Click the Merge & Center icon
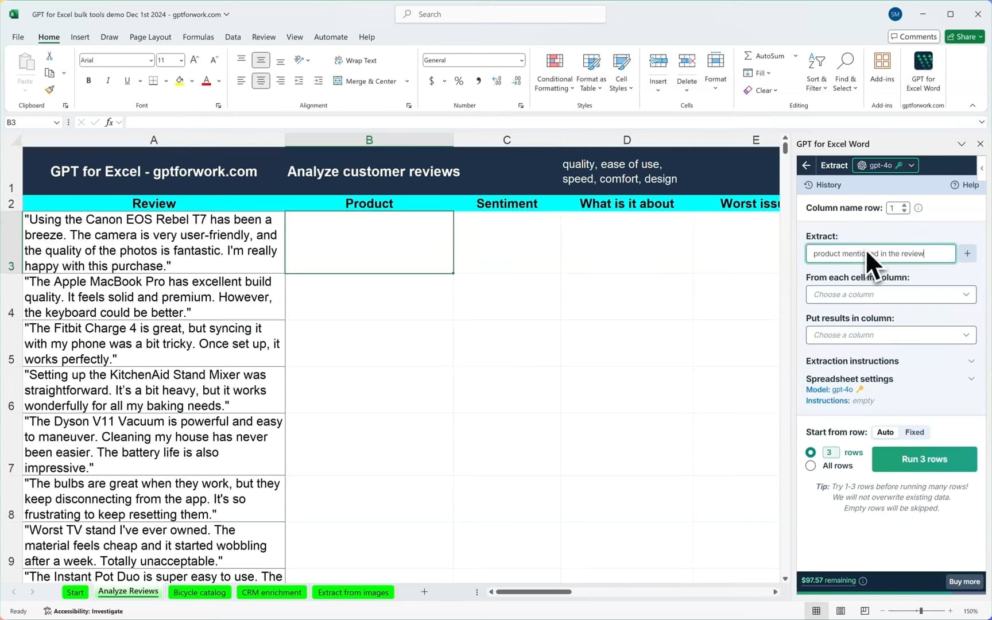Screen dimensions: 992x620 365,80
